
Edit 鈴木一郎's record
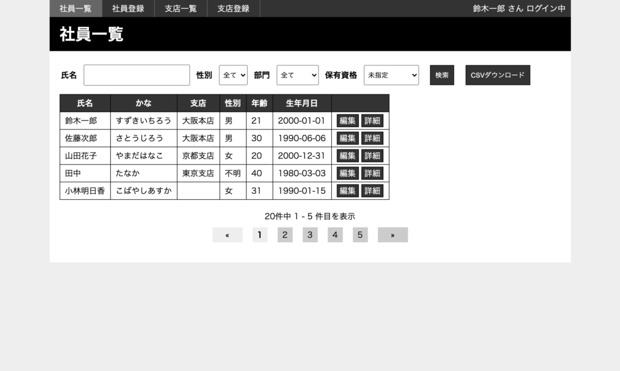click(348, 121)
